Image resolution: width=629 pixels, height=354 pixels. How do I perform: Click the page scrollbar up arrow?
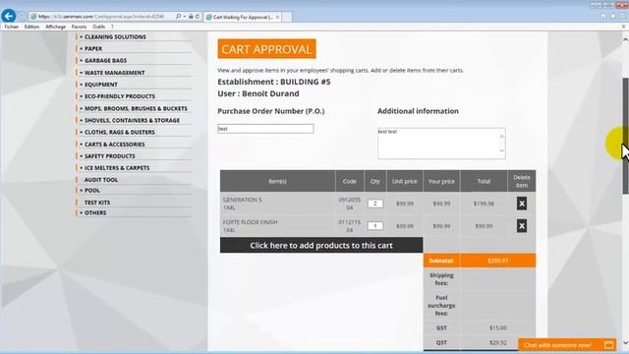pyautogui.click(x=625, y=39)
